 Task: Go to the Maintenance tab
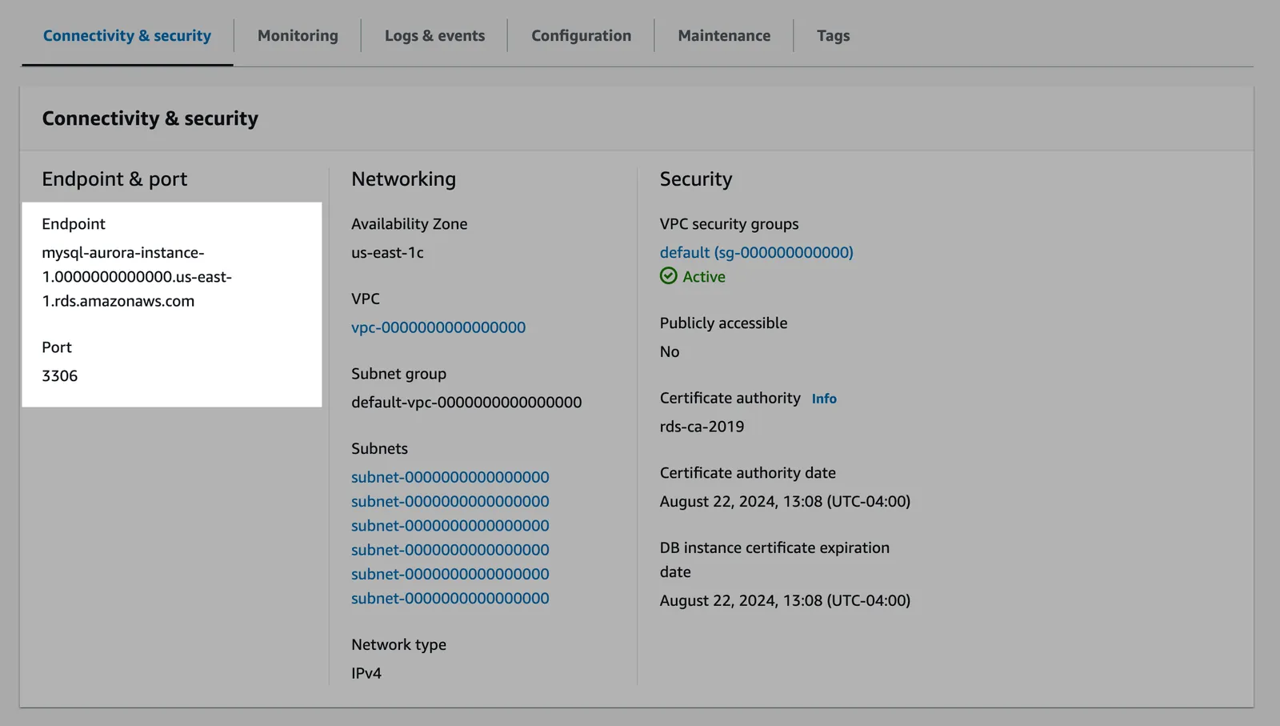coord(724,35)
